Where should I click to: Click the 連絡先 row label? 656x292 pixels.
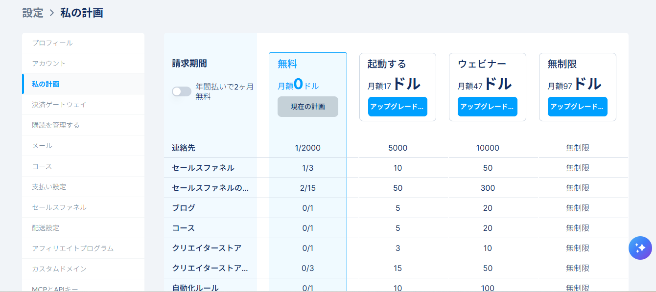click(x=184, y=148)
